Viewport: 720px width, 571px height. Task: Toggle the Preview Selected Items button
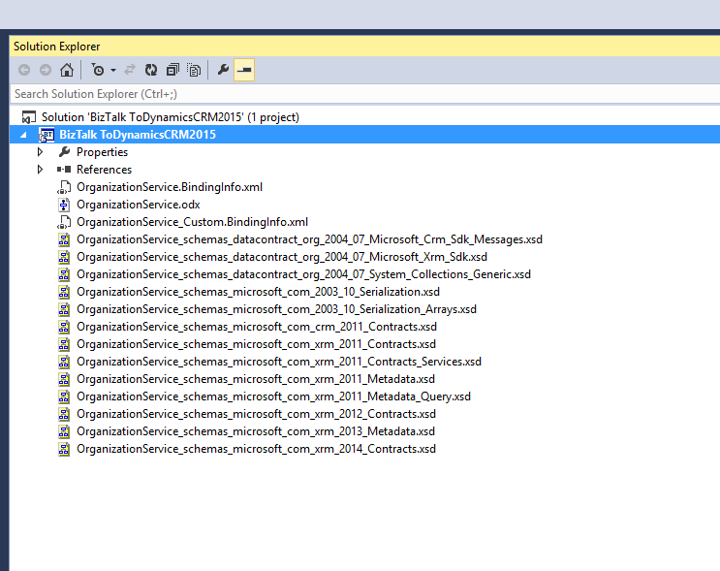pos(244,70)
